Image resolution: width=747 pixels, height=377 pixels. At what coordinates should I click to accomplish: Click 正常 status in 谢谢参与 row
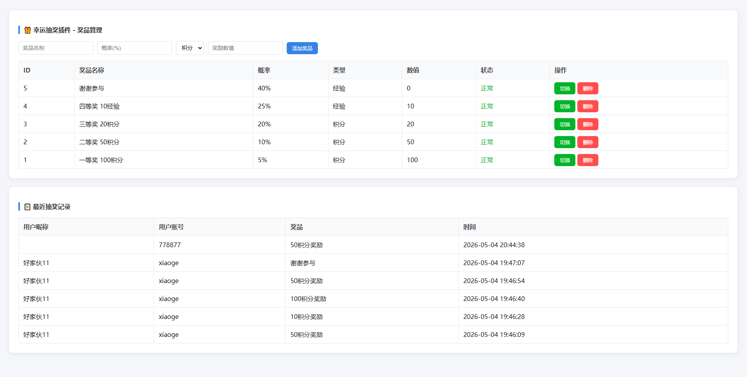(x=487, y=88)
